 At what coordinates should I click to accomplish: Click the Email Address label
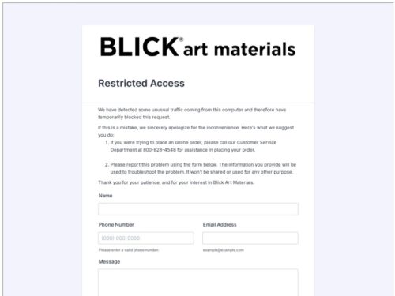pyautogui.click(x=220, y=224)
